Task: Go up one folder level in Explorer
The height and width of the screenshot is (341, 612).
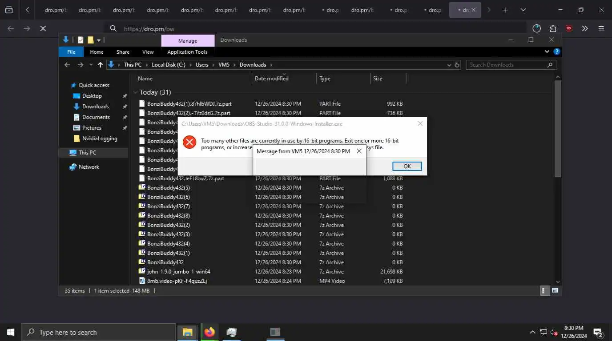Action: tap(100, 65)
